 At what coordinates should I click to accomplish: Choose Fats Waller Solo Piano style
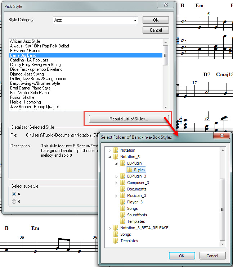pyautogui.click(x=30, y=93)
